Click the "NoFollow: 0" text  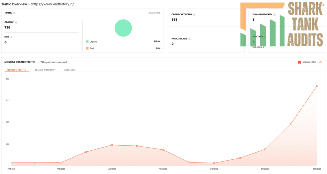pos(258,47)
